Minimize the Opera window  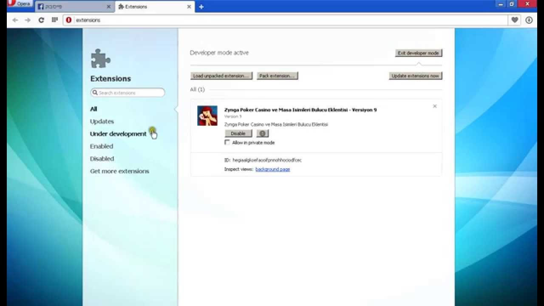pyautogui.click(x=500, y=4)
